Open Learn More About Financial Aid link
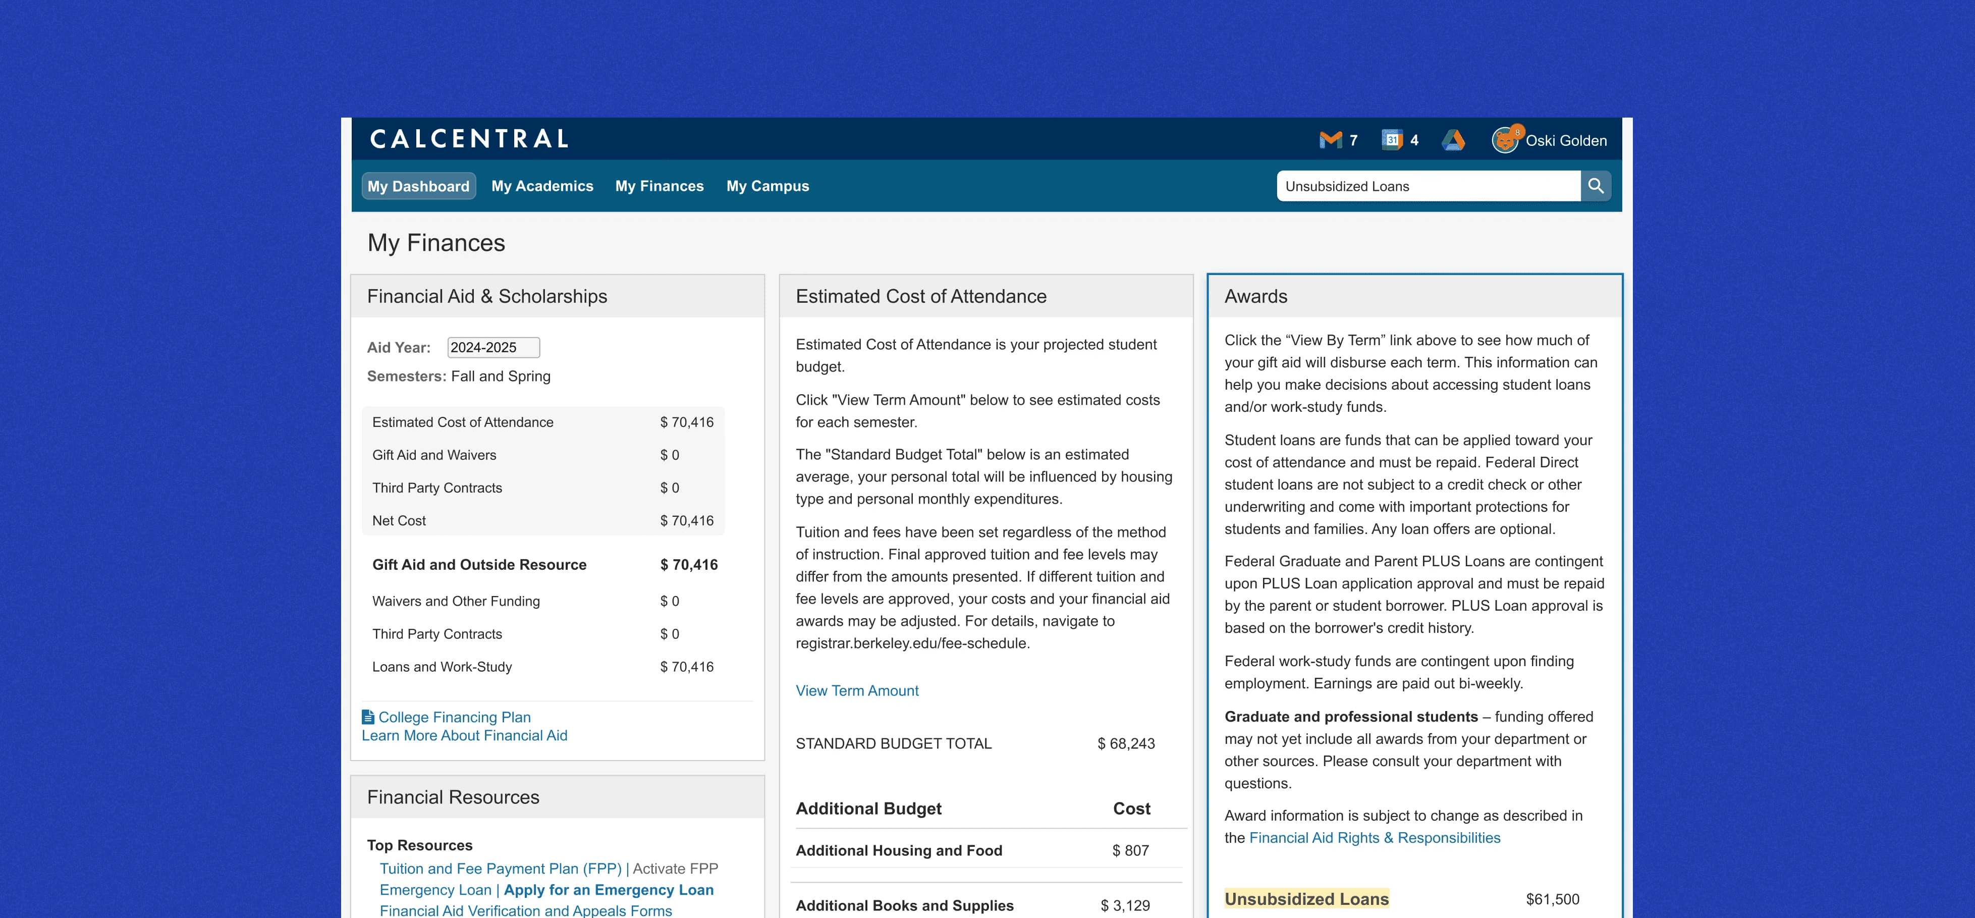This screenshot has width=1975, height=918. click(464, 735)
